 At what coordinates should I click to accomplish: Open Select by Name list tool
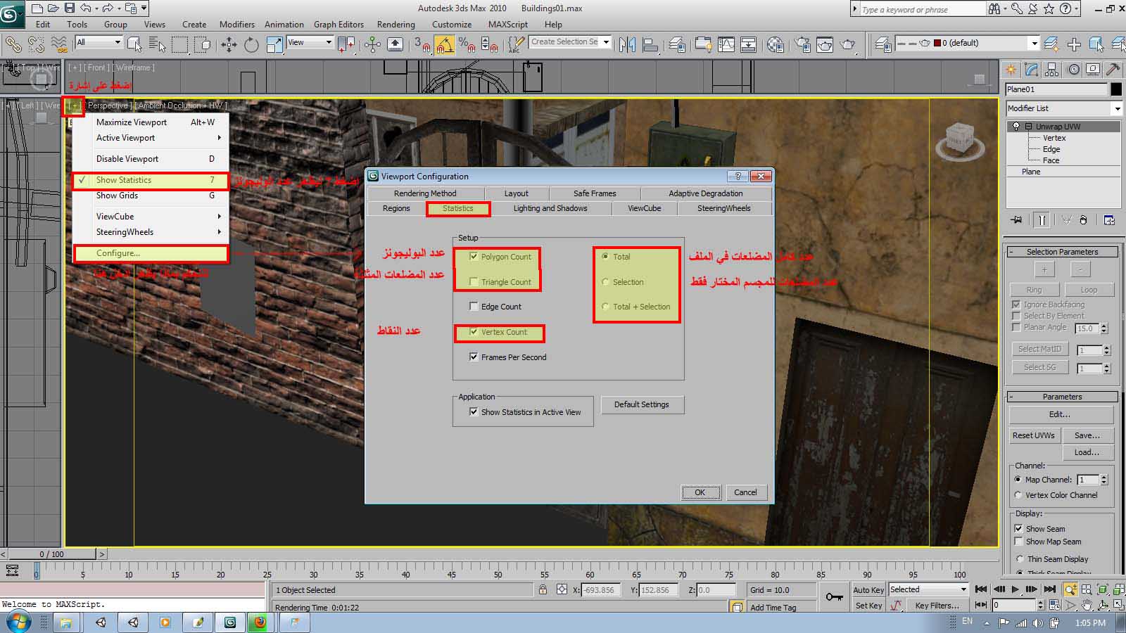[157, 44]
